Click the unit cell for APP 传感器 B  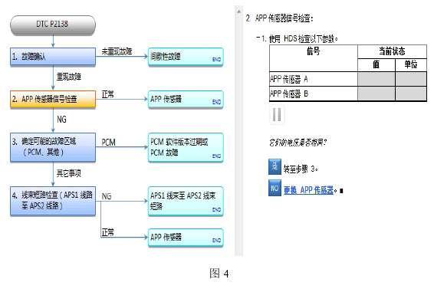pos(411,94)
